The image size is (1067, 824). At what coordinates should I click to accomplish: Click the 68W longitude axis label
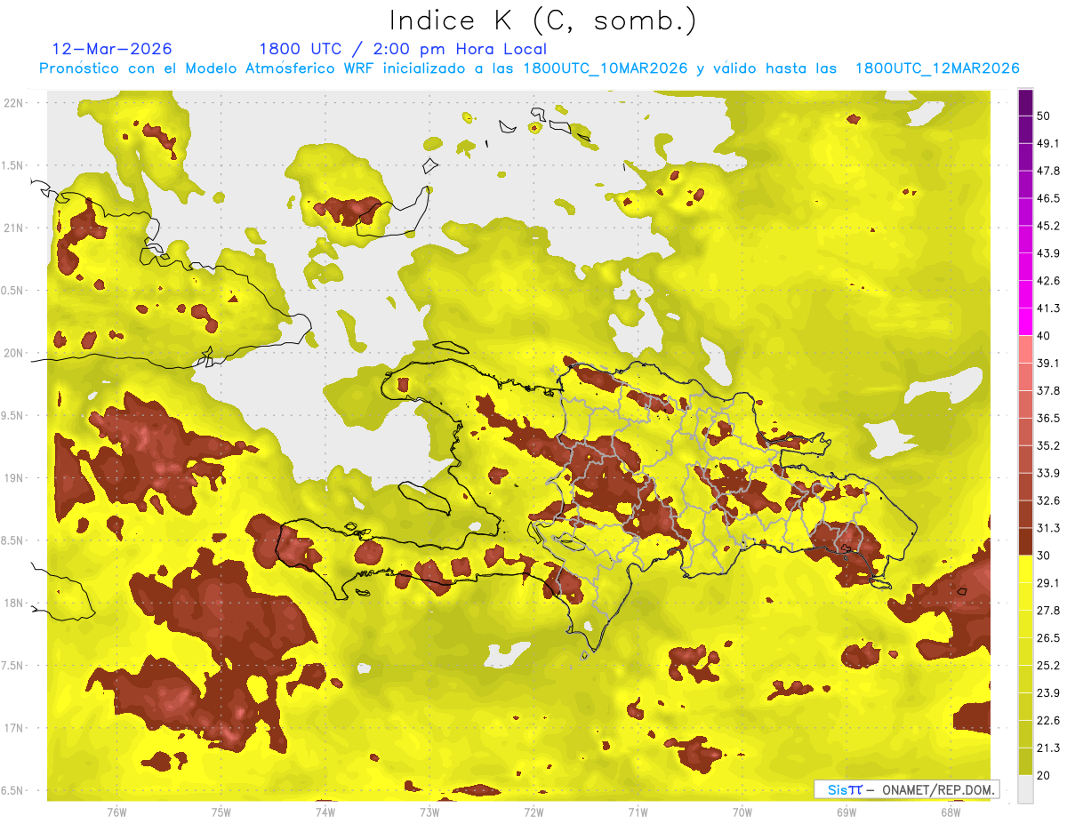[951, 812]
